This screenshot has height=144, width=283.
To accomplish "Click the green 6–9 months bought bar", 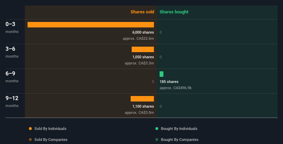I will click(161, 74).
